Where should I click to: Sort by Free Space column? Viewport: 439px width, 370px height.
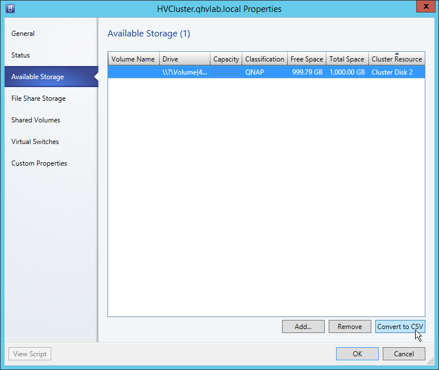307,59
